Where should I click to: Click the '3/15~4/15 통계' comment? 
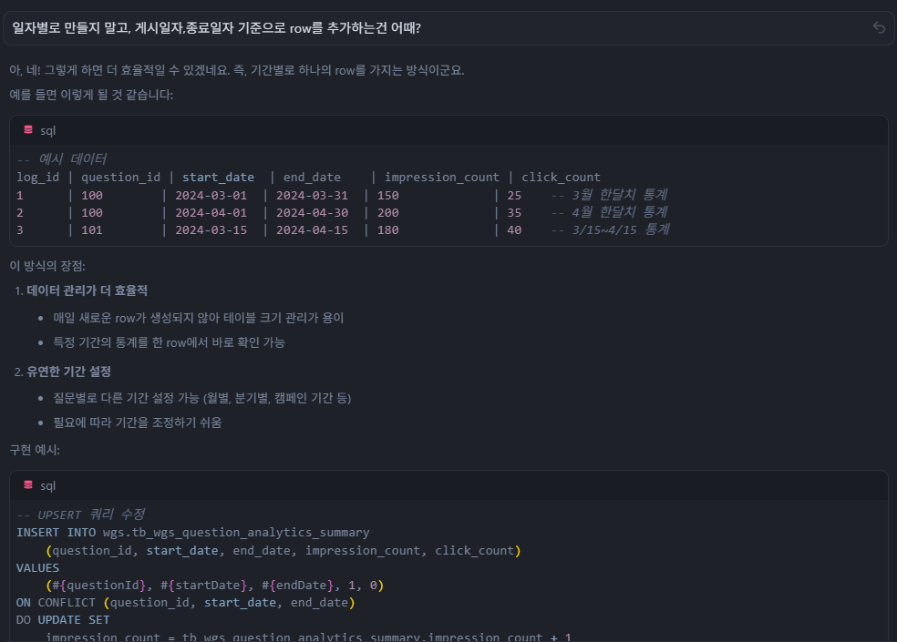(619, 229)
